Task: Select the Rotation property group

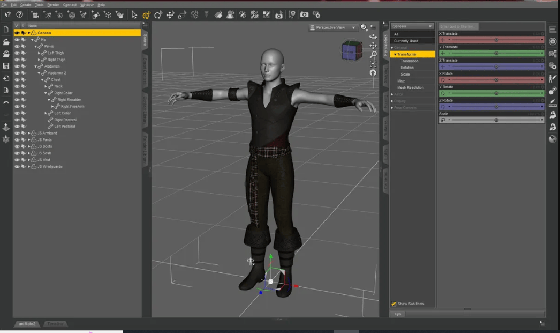Action: point(407,68)
